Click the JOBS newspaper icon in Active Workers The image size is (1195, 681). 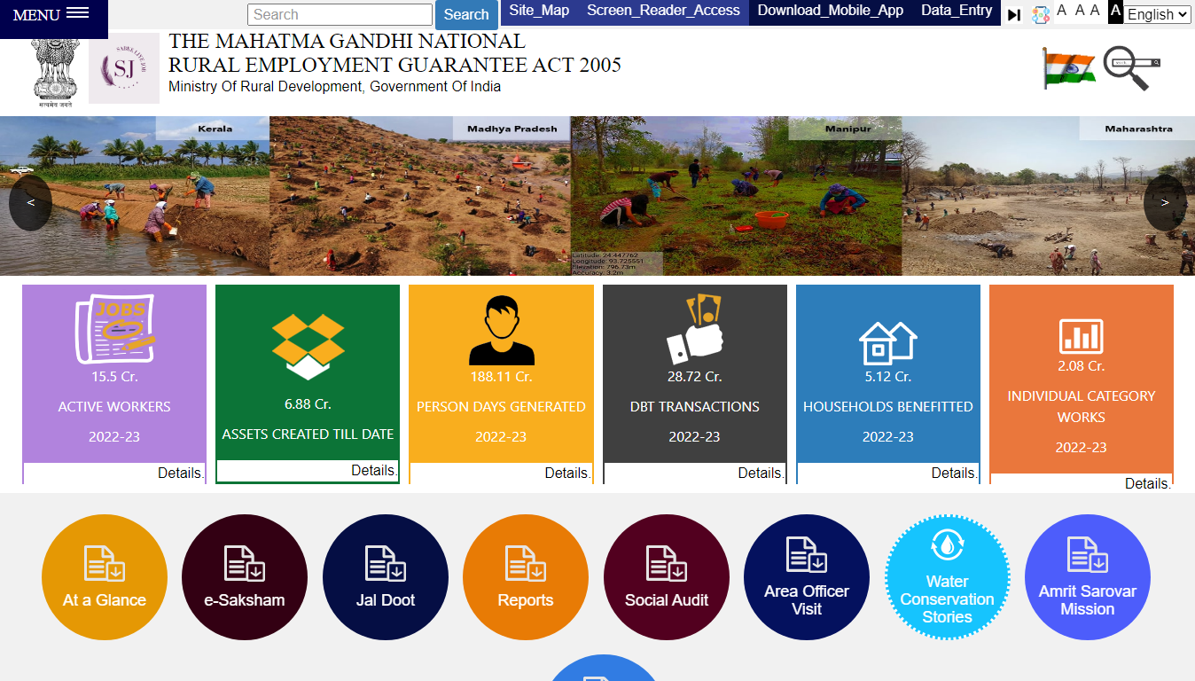point(114,329)
